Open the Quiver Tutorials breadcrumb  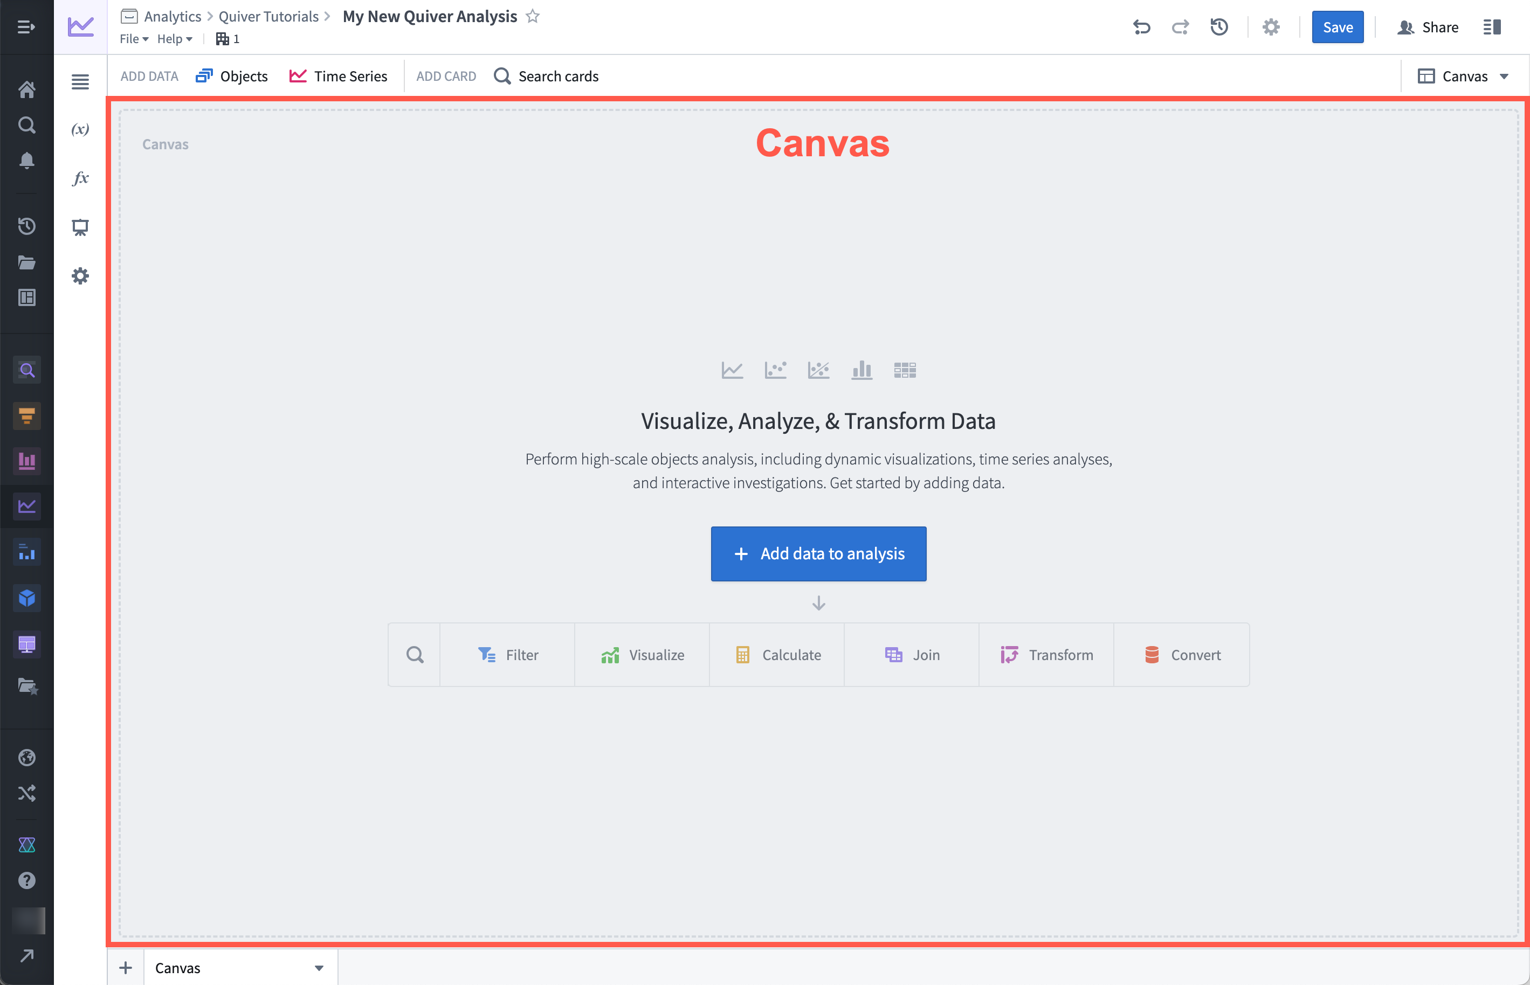[x=269, y=16]
